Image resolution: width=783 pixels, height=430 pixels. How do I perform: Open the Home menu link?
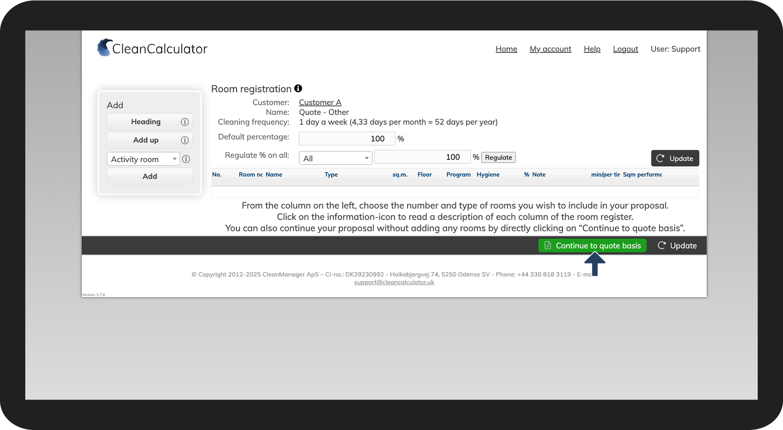point(506,49)
